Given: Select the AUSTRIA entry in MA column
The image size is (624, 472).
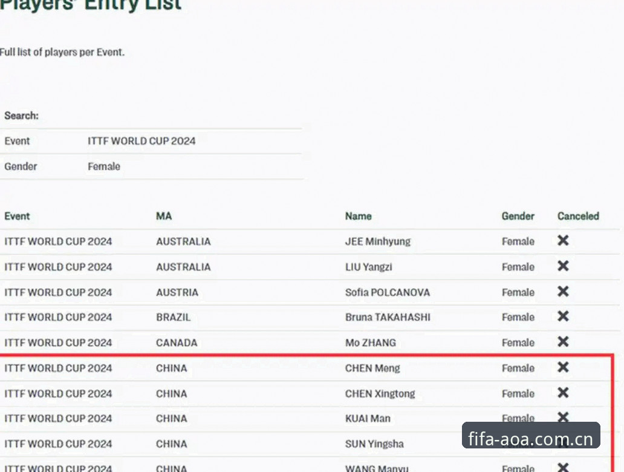Looking at the screenshot, I should [x=177, y=292].
